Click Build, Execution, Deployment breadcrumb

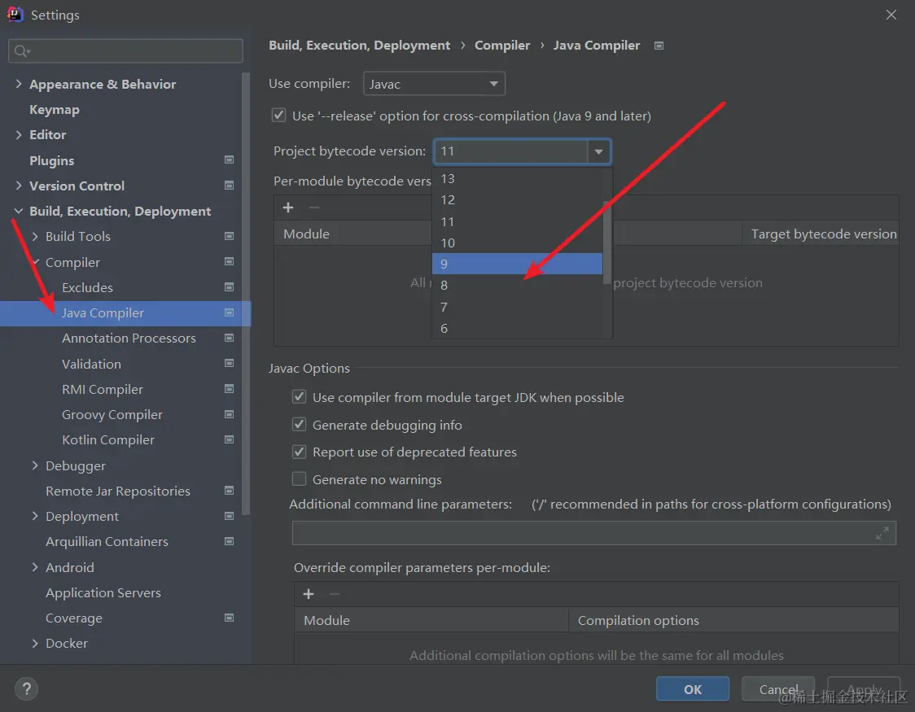coord(360,46)
